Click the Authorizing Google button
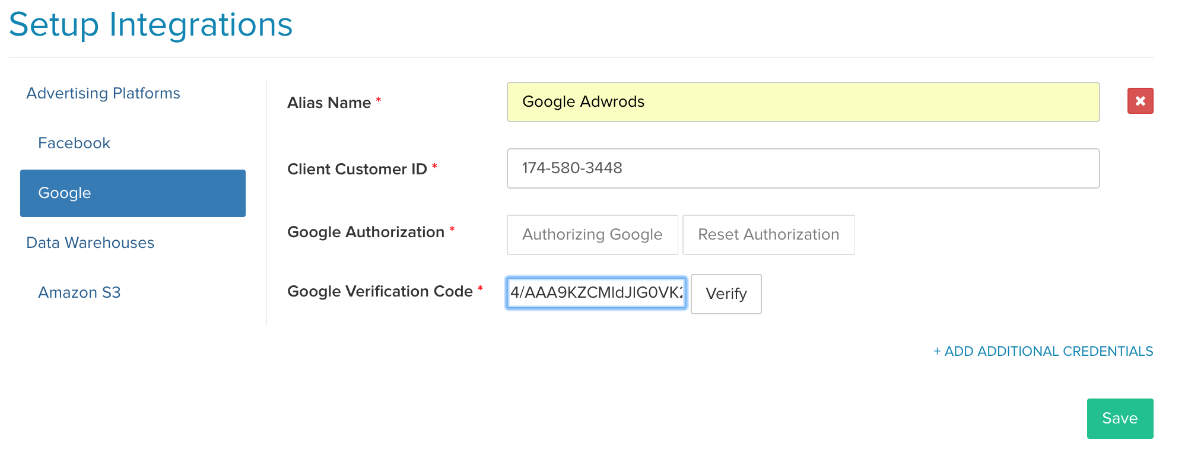The width and height of the screenshot is (1188, 459). [x=592, y=235]
